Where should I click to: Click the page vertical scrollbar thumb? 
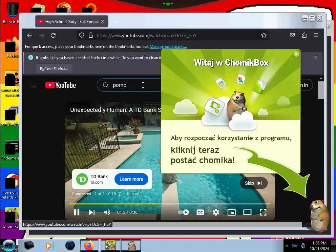[x=321, y=90]
